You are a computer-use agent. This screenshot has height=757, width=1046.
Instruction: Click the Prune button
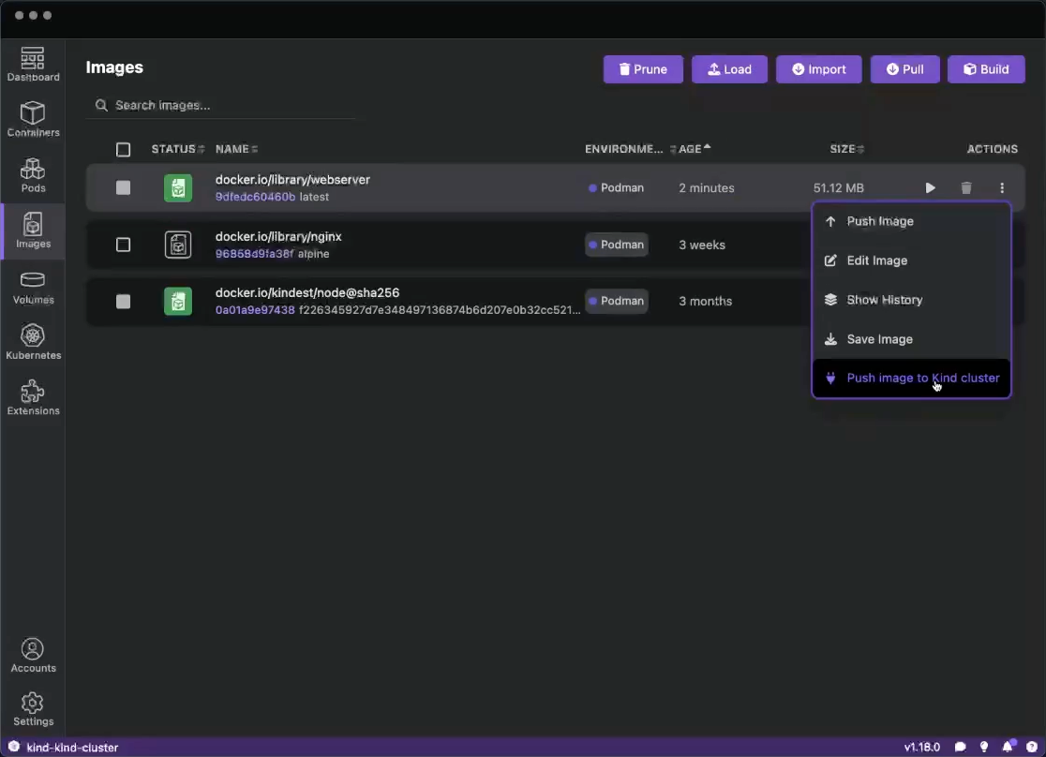tap(643, 69)
